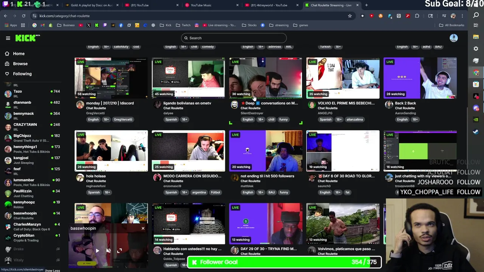
Task: Open BigChipzz channel in sidebar
Action: [x=33, y=138]
